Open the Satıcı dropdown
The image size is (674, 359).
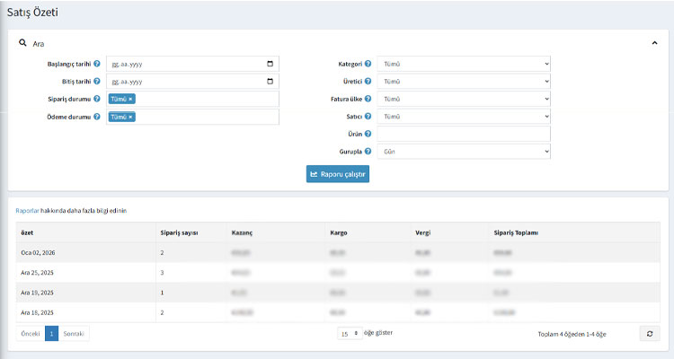[464, 117]
